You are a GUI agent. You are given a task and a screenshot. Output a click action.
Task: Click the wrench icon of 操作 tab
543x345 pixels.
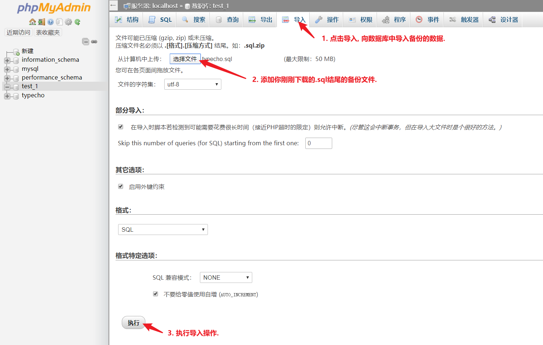319,20
